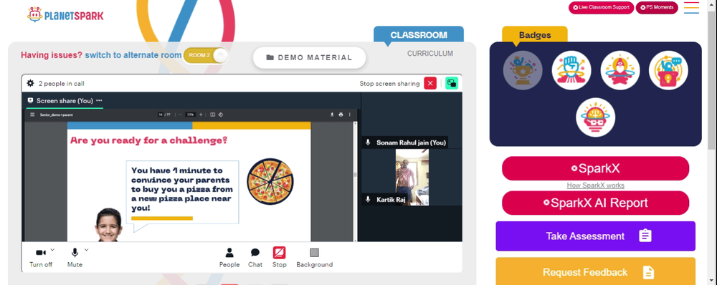Screen dimensions: 717x285
Task: Zoom in the shared PDF
Action: tap(201, 115)
